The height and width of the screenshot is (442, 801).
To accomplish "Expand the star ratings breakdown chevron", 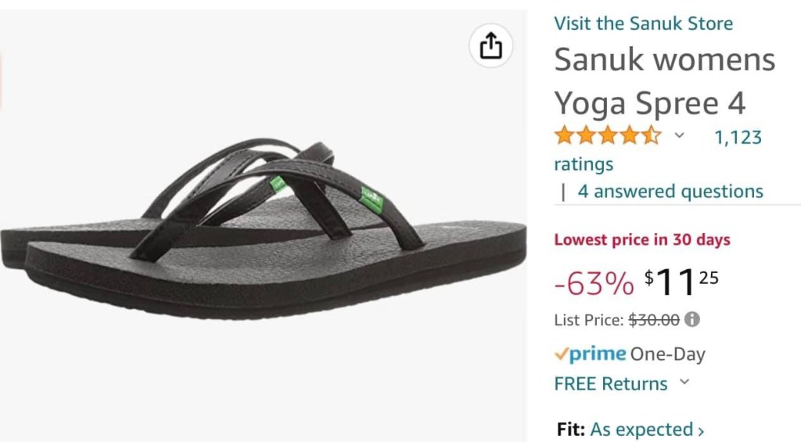I will point(679,136).
